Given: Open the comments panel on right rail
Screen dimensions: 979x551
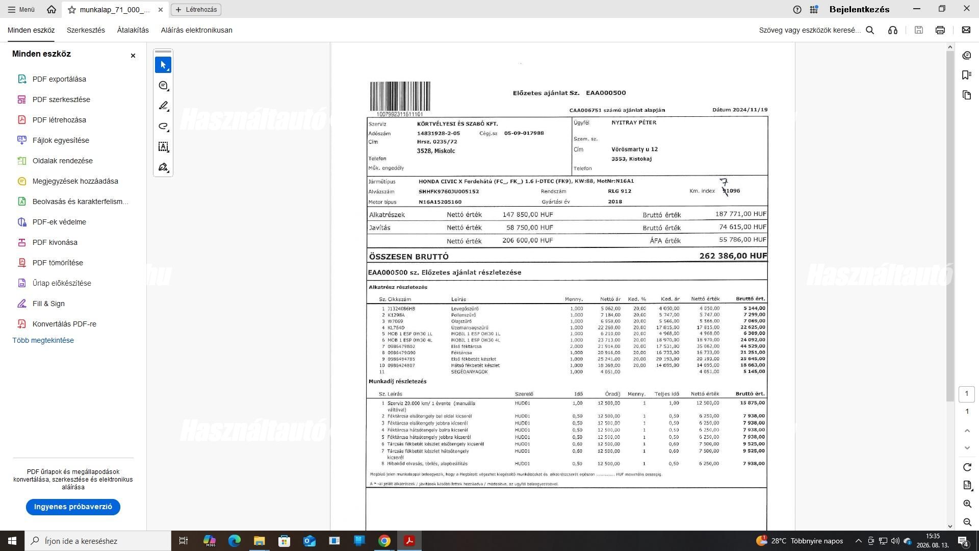Looking at the screenshot, I should click(x=967, y=55).
